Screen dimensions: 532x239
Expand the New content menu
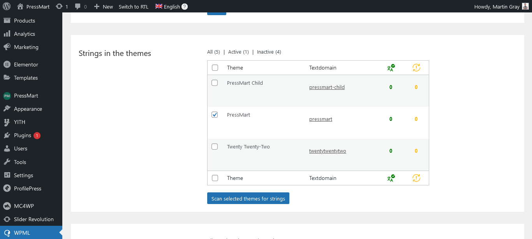(x=104, y=7)
